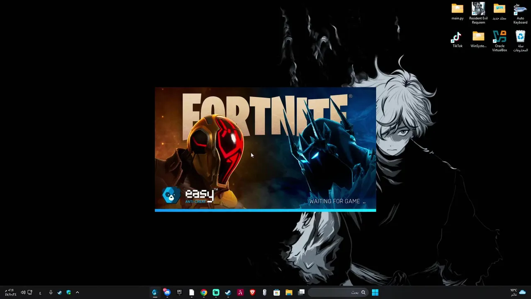Viewport: 531px width, 299px height.
Task: Open the مجلد جديد desktop folder
Action: pyautogui.click(x=499, y=12)
